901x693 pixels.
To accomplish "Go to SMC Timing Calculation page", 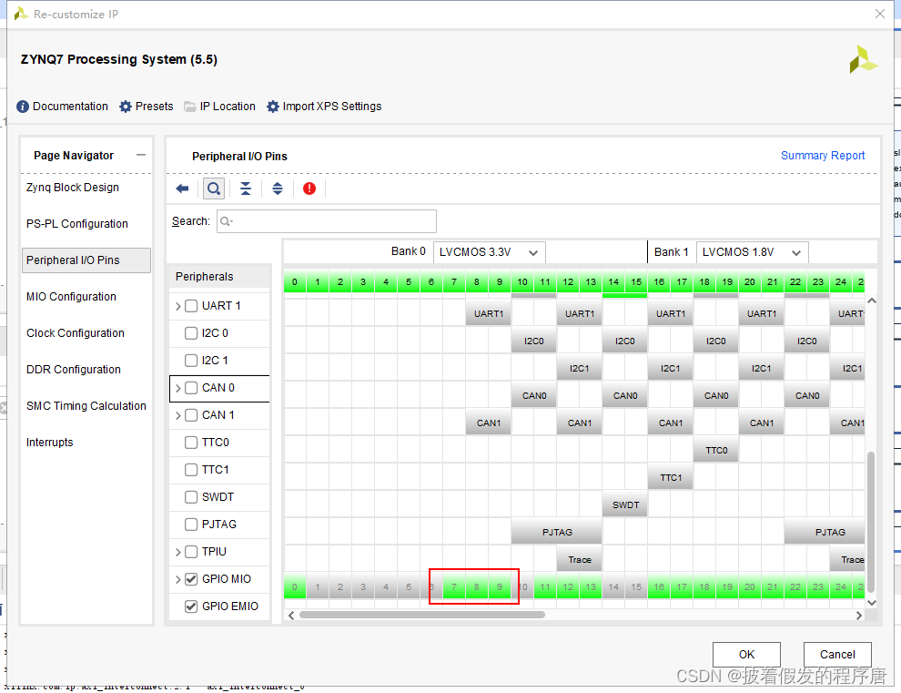I will [86, 406].
